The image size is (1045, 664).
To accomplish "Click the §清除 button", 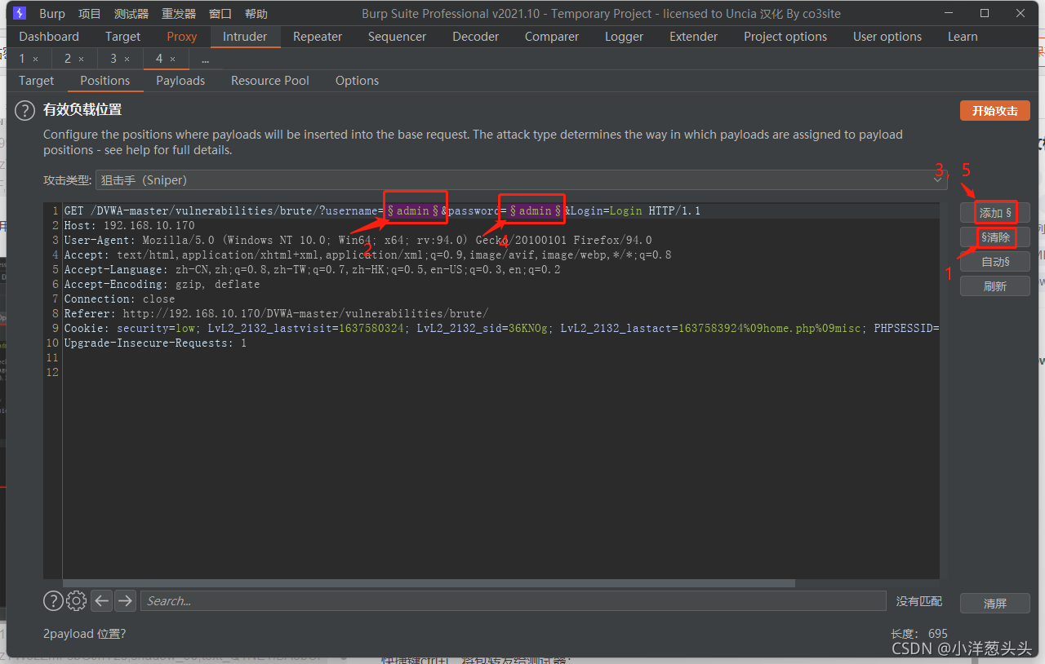I will point(995,237).
